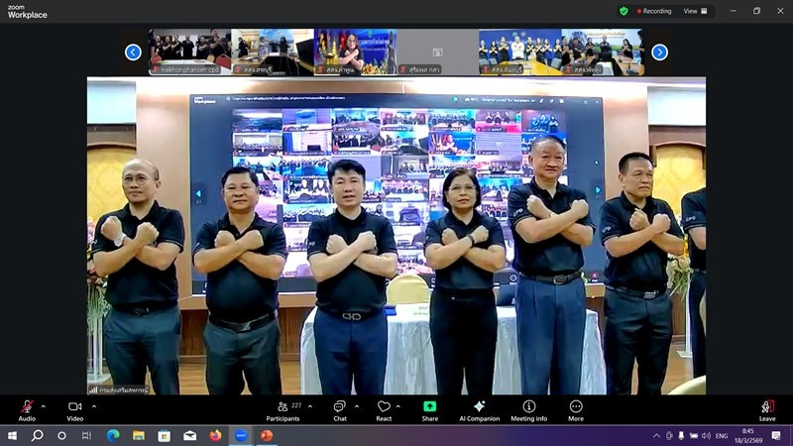Open the More options menu
793x446 pixels.
point(576,407)
